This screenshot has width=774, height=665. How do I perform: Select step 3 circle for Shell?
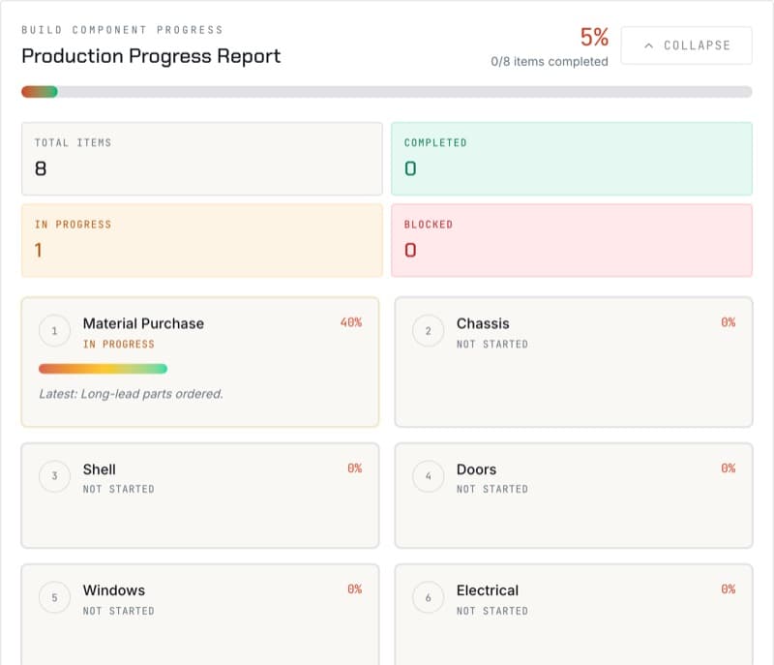pyautogui.click(x=54, y=476)
